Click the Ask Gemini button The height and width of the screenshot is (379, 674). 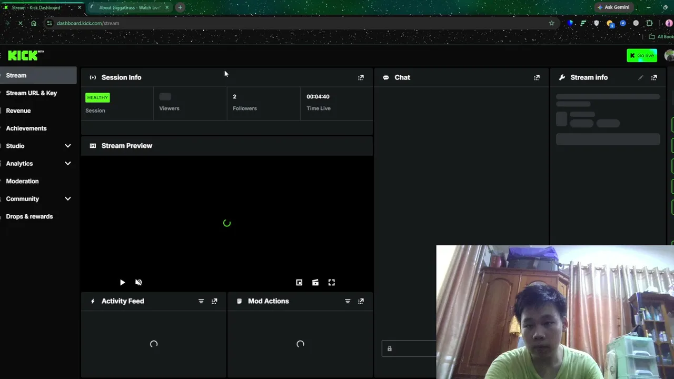613,7
